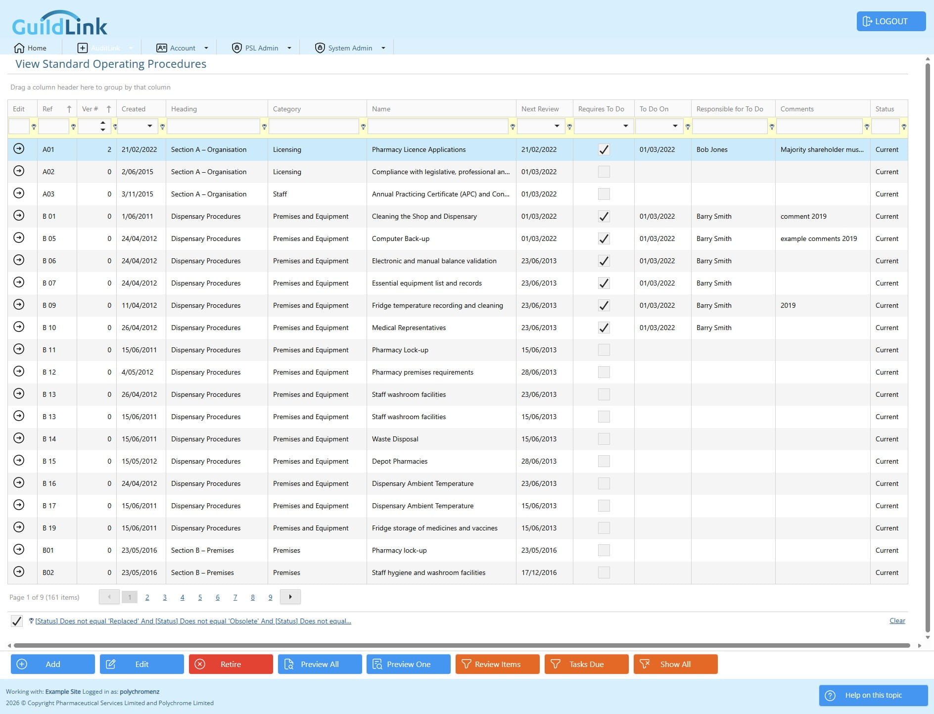This screenshot has height=714, width=934.
Task: Increment the Ver # filter spinner up
Action: pos(103,123)
